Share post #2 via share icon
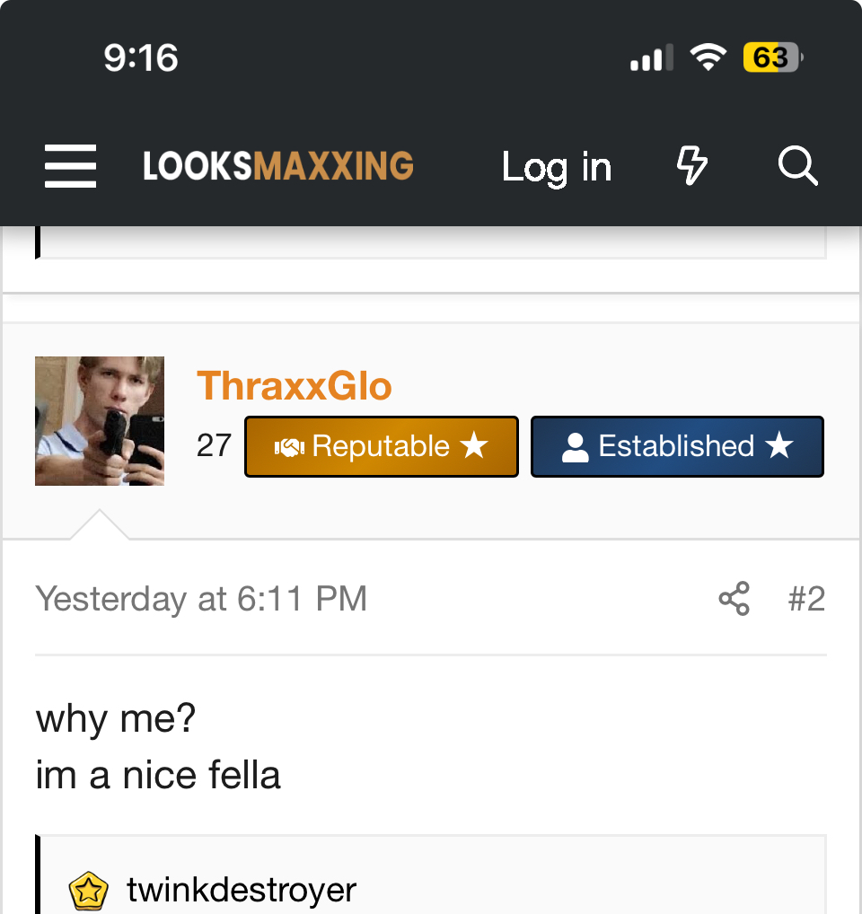The width and height of the screenshot is (862, 914). pos(734,599)
